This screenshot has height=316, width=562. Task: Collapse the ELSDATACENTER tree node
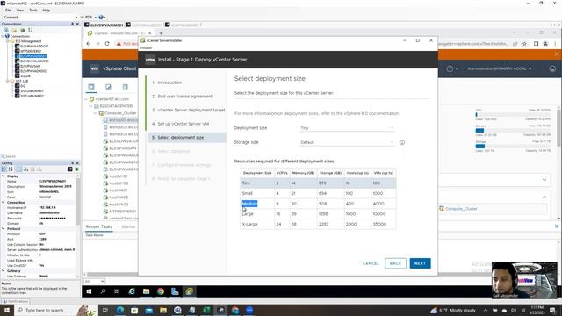(x=91, y=106)
